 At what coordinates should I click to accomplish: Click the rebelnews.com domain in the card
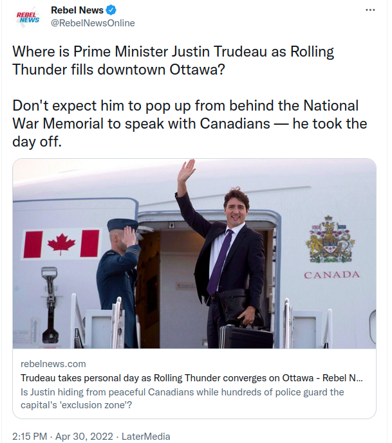point(53,364)
